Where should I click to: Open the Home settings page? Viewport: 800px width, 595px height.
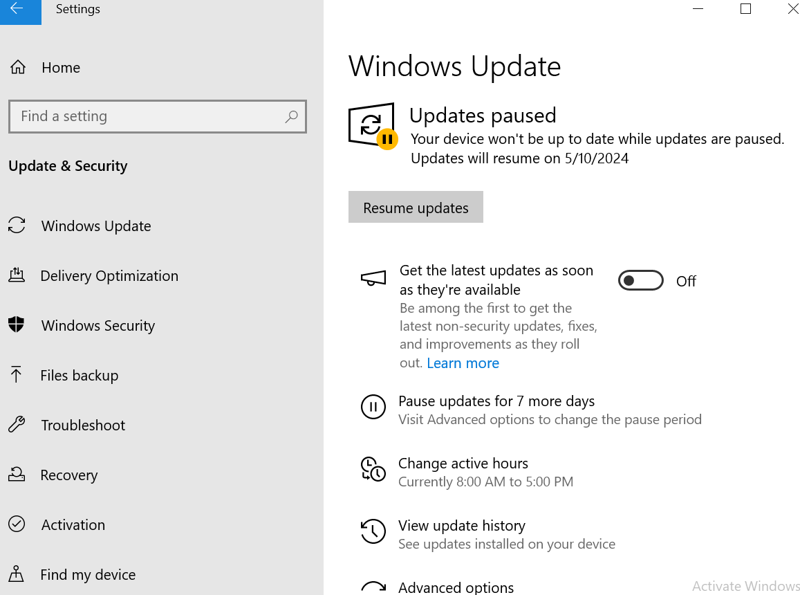(61, 67)
